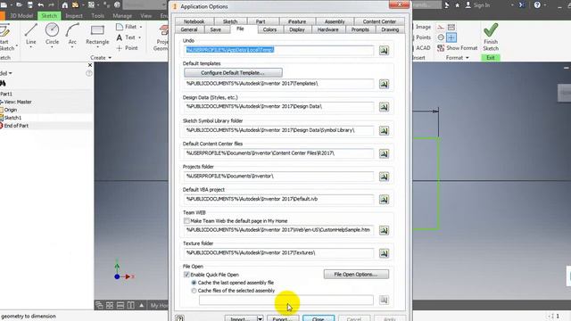Select the Rectangle sketch tool

click(97, 34)
